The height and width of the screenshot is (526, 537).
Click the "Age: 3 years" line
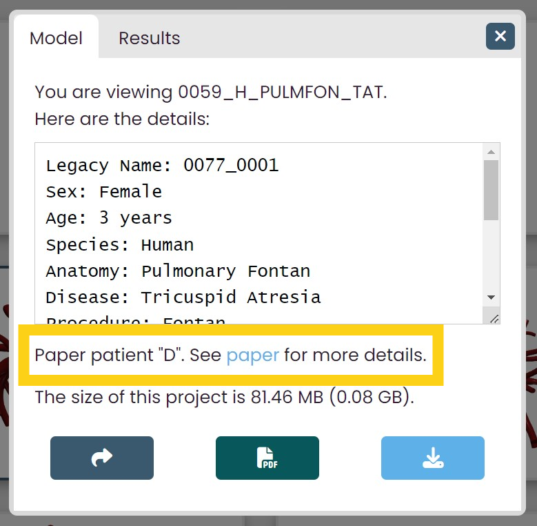[x=109, y=217]
